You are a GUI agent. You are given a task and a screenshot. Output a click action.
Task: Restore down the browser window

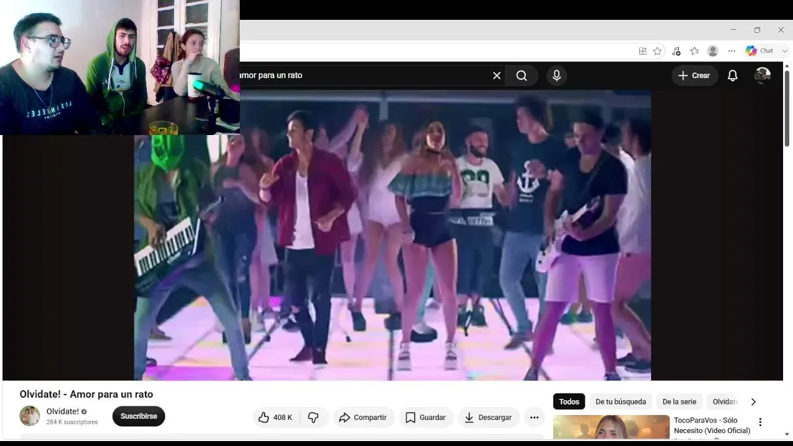pyautogui.click(x=757, y=30)
